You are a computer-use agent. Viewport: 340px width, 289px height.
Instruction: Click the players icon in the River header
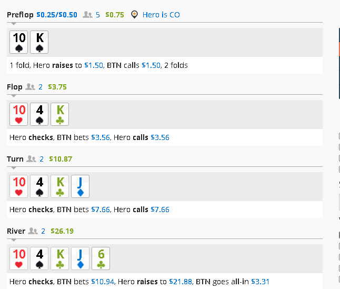point(33,231)
